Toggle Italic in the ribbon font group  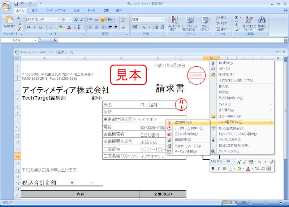click(x=34, y=27)
